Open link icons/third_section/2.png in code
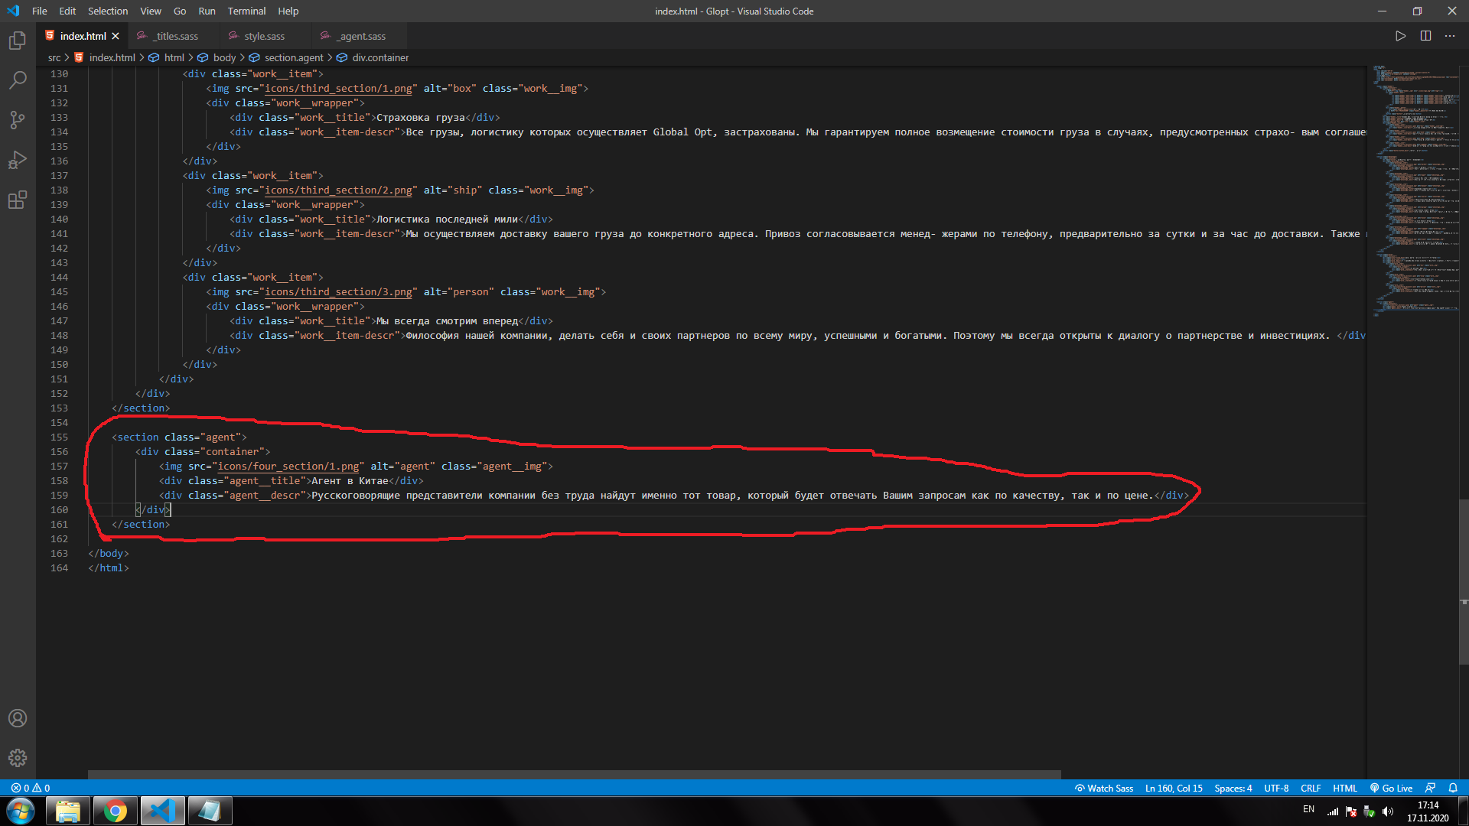This screenshot has height=826, width=1469. pos(338,190)
